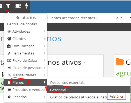
Task: Expand the Clientes submenu arrow
Action: 45,39
